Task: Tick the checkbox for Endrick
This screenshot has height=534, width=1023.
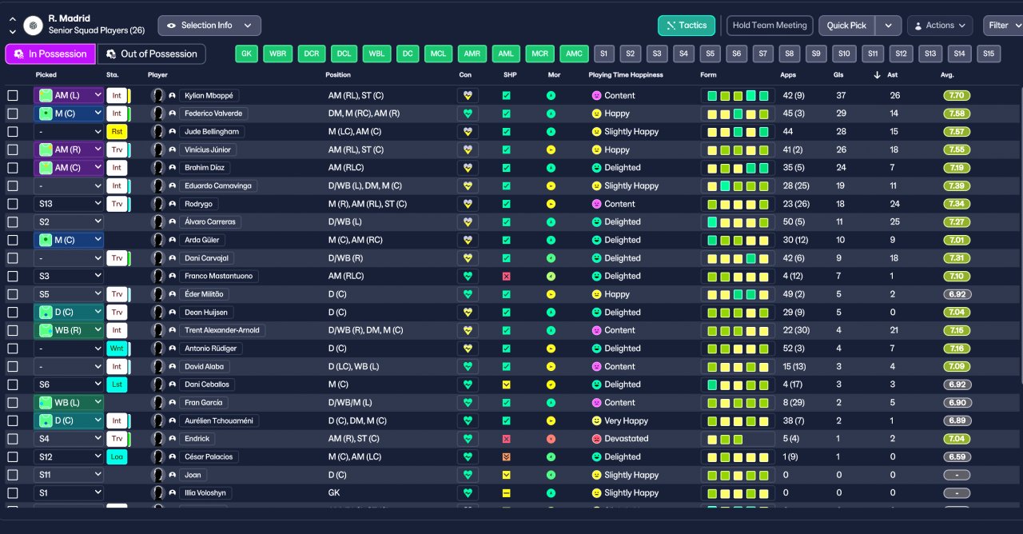Action: pos(13,439)
